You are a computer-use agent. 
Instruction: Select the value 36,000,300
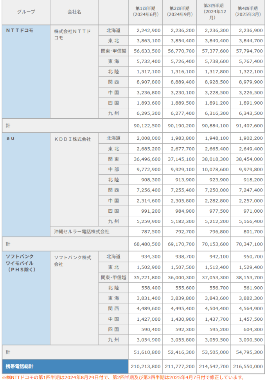pos(181,278)
